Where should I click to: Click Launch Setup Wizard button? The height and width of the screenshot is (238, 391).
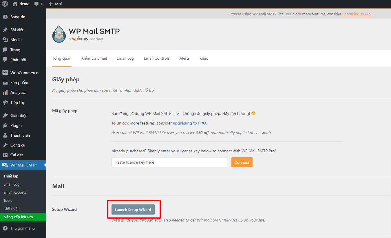pos(133,210)
